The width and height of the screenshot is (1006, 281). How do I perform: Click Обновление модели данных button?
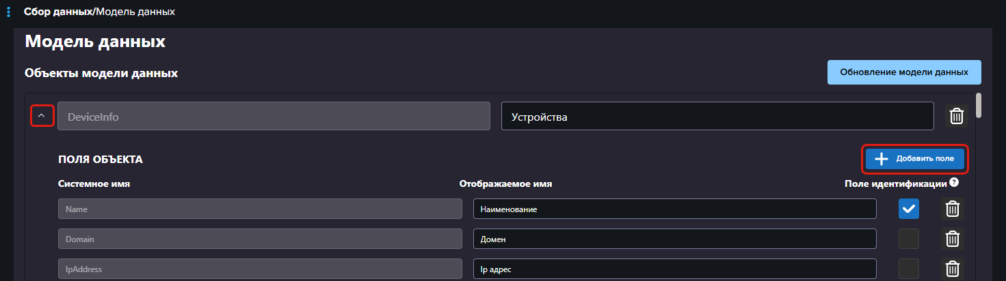(903, 72)
